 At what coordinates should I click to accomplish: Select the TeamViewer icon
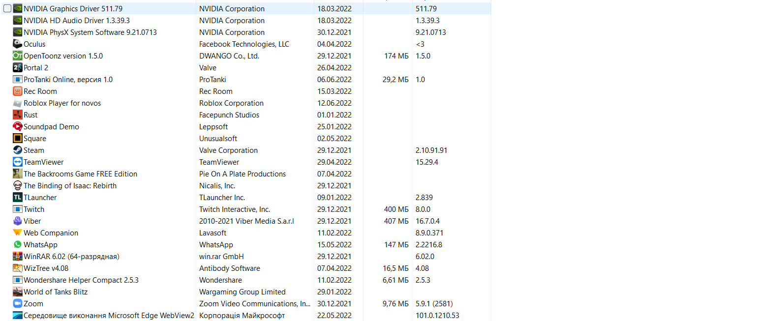(x=18, y=162)
